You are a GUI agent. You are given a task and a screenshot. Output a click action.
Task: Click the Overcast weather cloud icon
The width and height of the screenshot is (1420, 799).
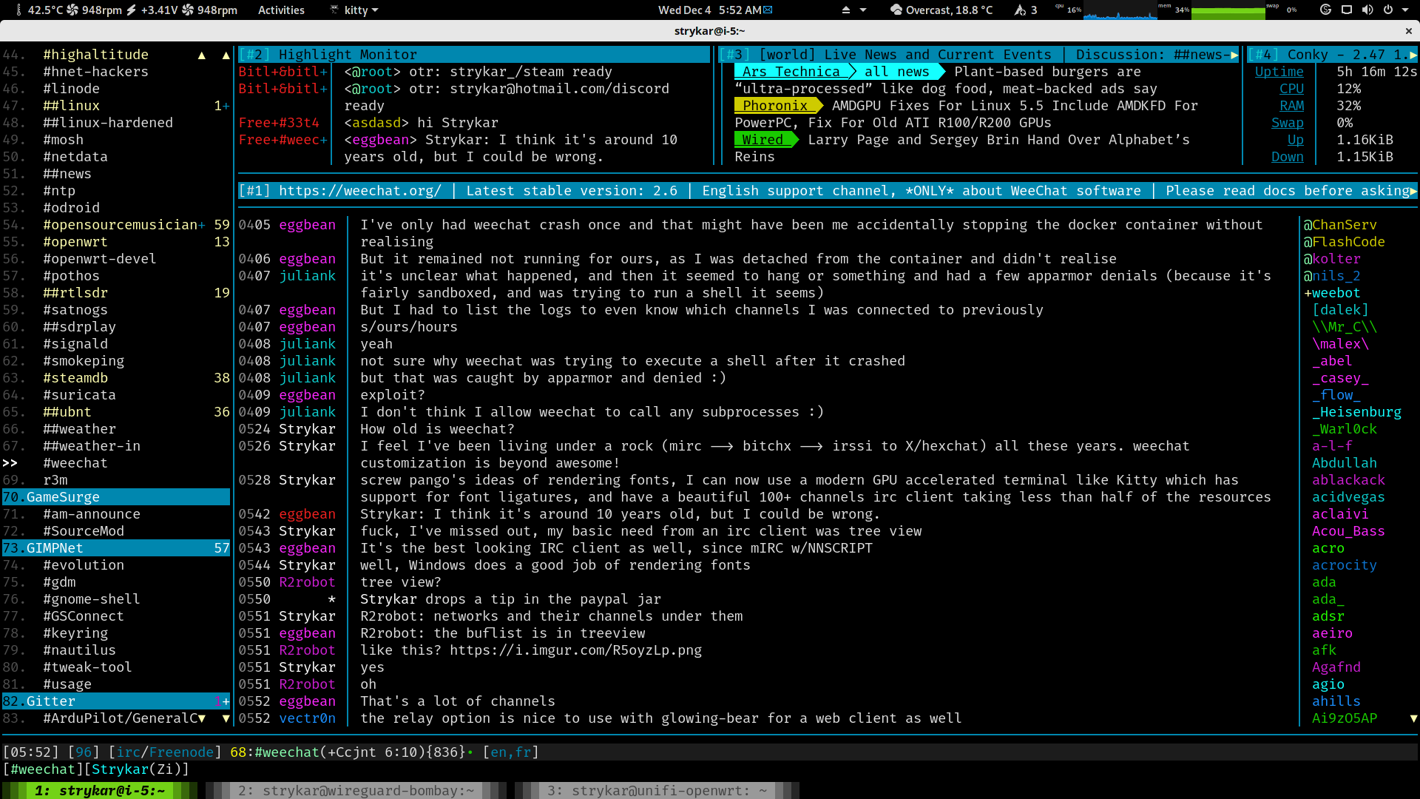(x=897, y=10)
